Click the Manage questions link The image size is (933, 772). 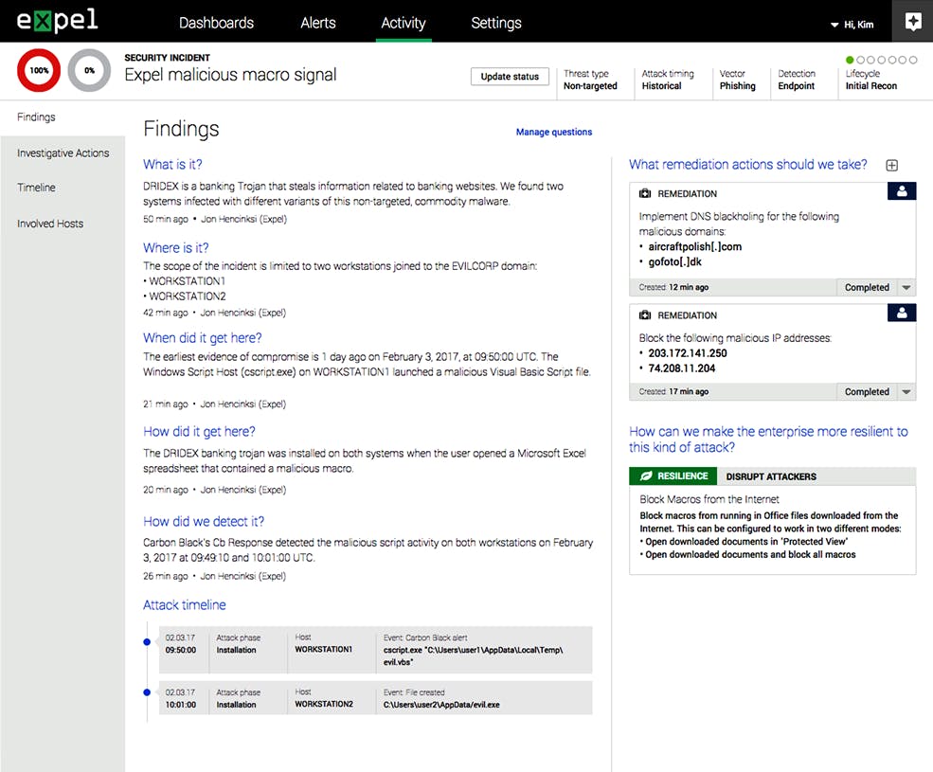click(554, 132)
